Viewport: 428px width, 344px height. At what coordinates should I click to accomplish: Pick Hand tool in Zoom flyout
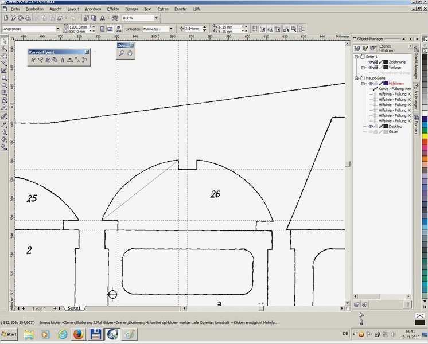pyautogui.click(x=130, y=53)
